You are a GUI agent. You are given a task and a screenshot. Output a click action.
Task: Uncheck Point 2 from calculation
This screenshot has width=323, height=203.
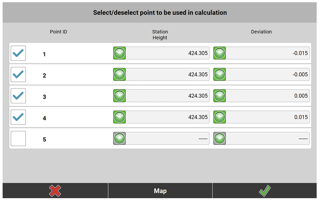18,74
